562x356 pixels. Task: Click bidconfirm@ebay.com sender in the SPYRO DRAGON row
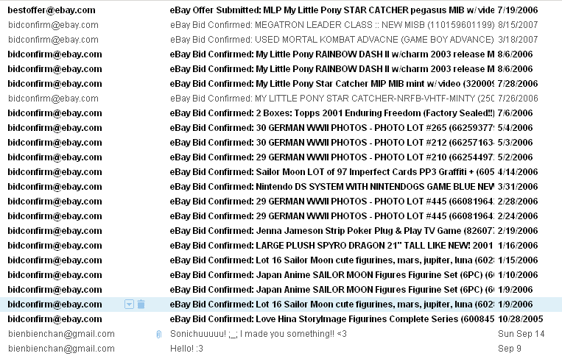[x=55, y=246]
